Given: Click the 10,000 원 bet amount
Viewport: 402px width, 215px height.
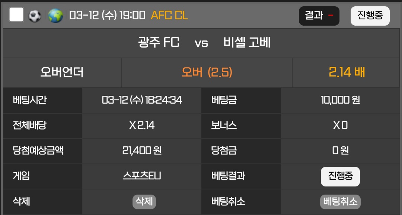Looking at the screenshot, I should point(340,100).
